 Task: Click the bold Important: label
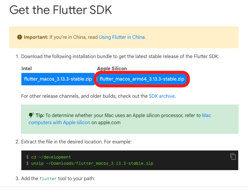pos(36,37)
